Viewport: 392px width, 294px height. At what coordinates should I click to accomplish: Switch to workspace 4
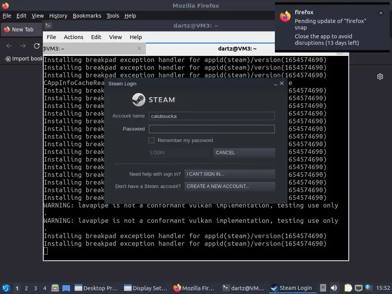coord(44,288)
